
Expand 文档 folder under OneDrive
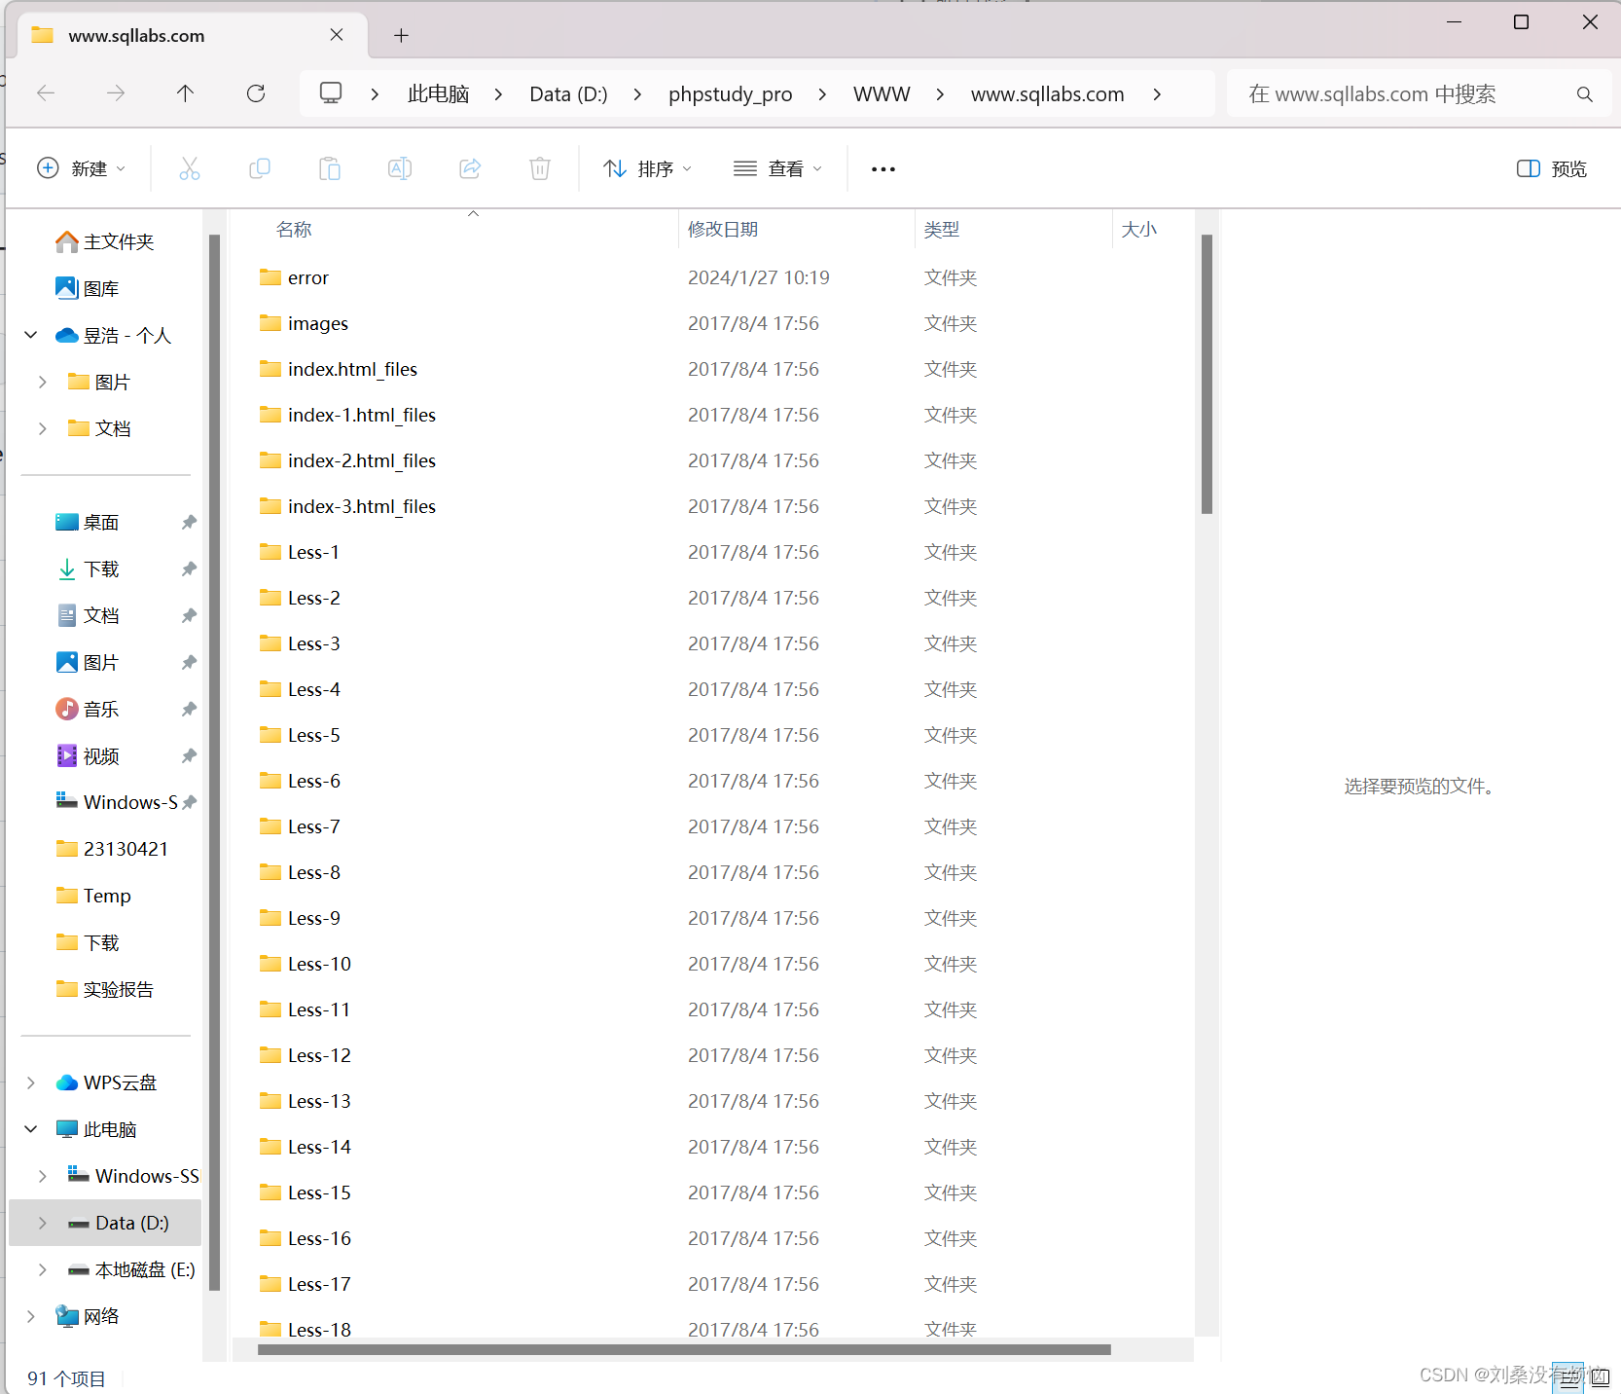tap(42, 428)
